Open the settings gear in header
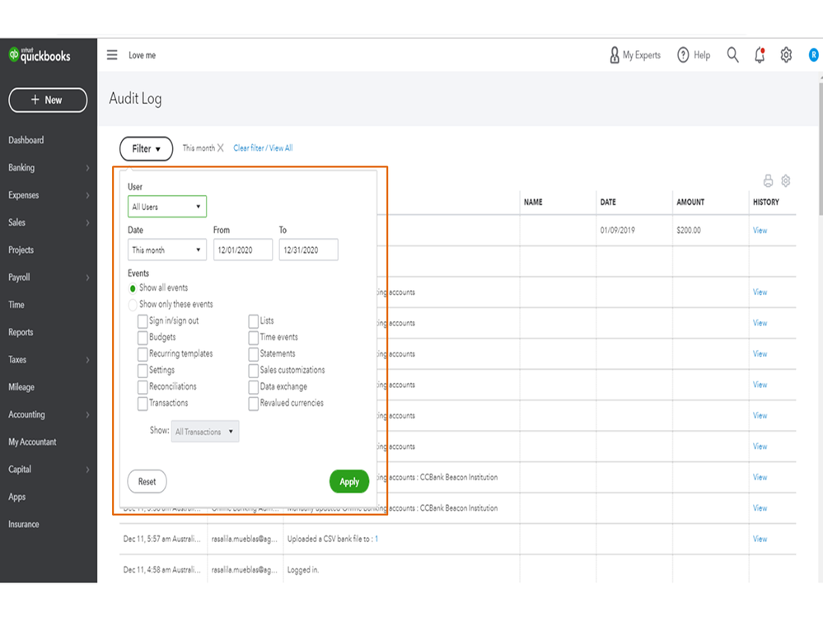The height and width of the screenshot is (617, 823). tap(786, 54)
